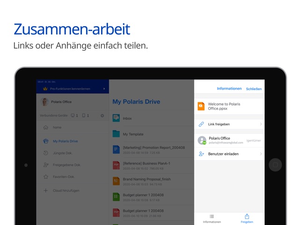Screen dimensions: 301x225
Task: Click the Verbundene Geräte label
Action: click(53, 115)
